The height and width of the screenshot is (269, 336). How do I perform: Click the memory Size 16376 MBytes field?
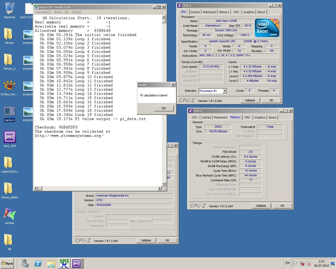(x=218, y=131)
